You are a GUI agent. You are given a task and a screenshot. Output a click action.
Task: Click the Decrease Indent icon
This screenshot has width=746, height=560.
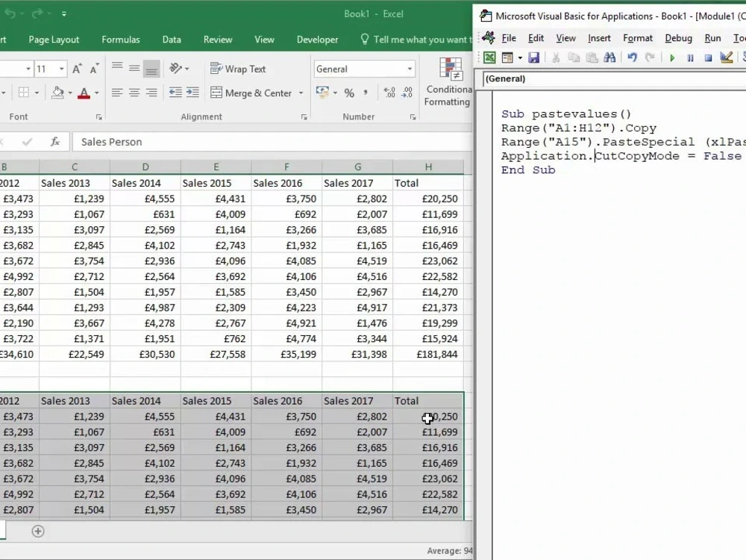click(175, 93)
